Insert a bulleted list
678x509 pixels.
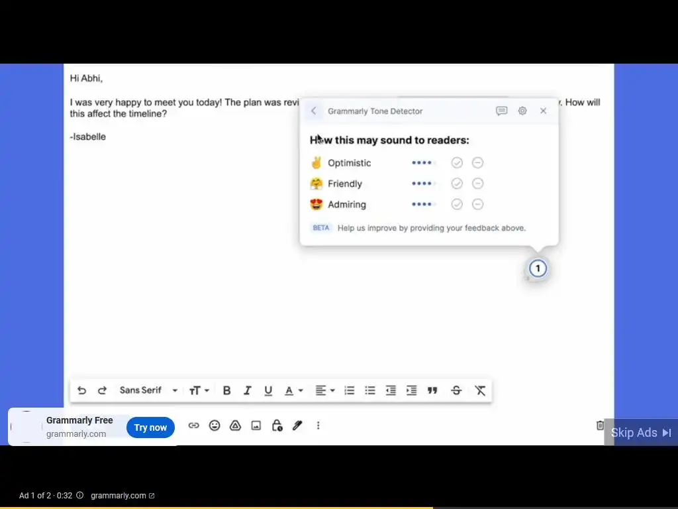pyautogui.click(x=370, y=390)
